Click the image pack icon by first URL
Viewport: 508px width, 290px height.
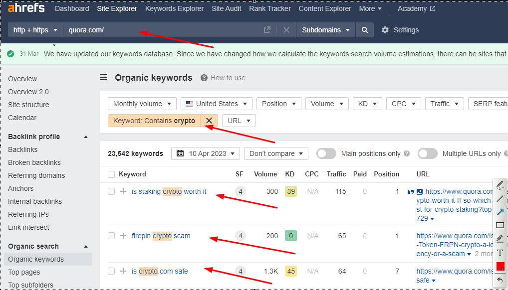(420, 192)
